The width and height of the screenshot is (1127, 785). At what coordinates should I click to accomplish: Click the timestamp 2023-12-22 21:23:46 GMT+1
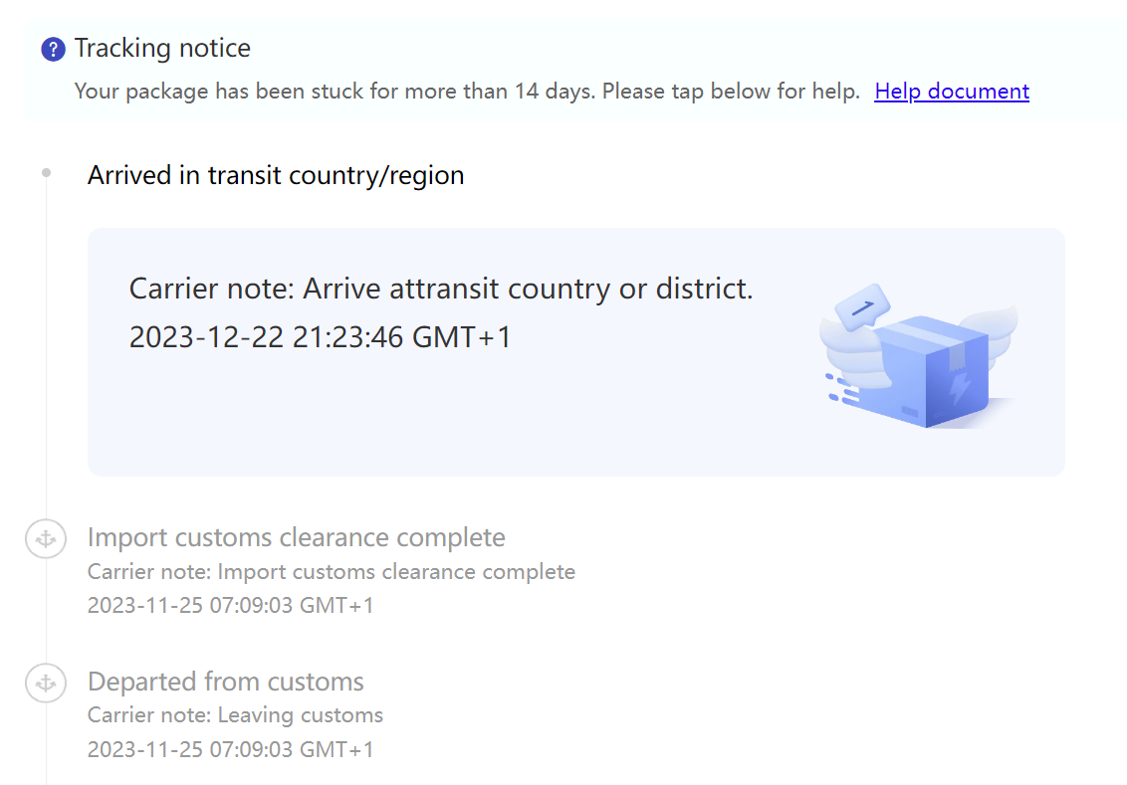[x=320, y=337]
